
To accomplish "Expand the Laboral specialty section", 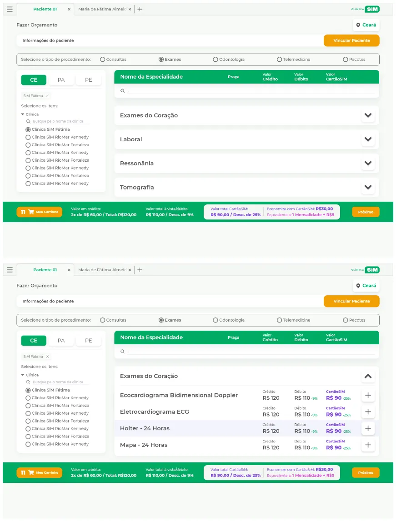I will coord(368,139).
